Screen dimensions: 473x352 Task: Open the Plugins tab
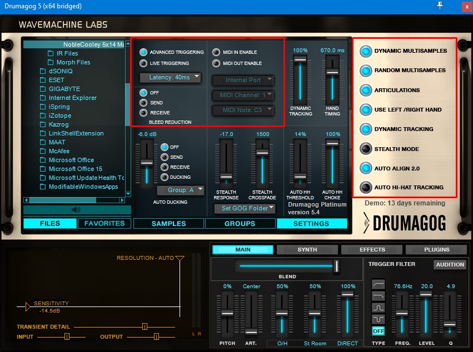pyautogui.click(x=437, y=249)
